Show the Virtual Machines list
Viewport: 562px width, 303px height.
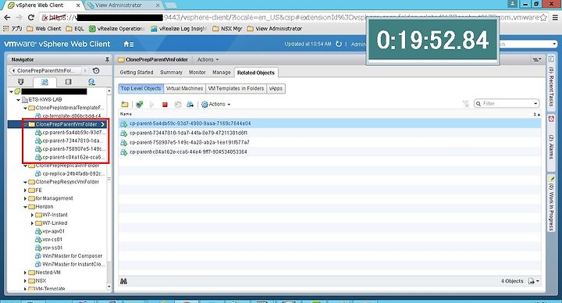click(184, 88)
